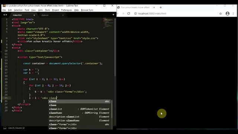Select 'classList' DOMTokenList suggestion
238x134 pixels.
tap(79, 109)
